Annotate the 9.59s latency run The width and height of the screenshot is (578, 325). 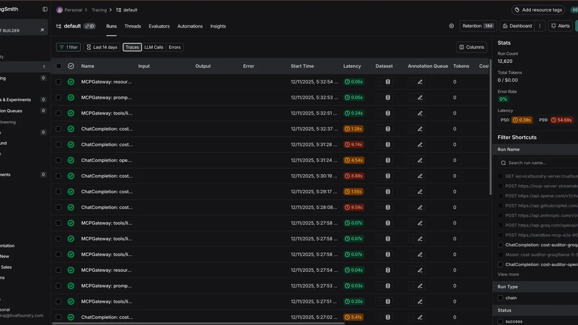pos(420,207)
